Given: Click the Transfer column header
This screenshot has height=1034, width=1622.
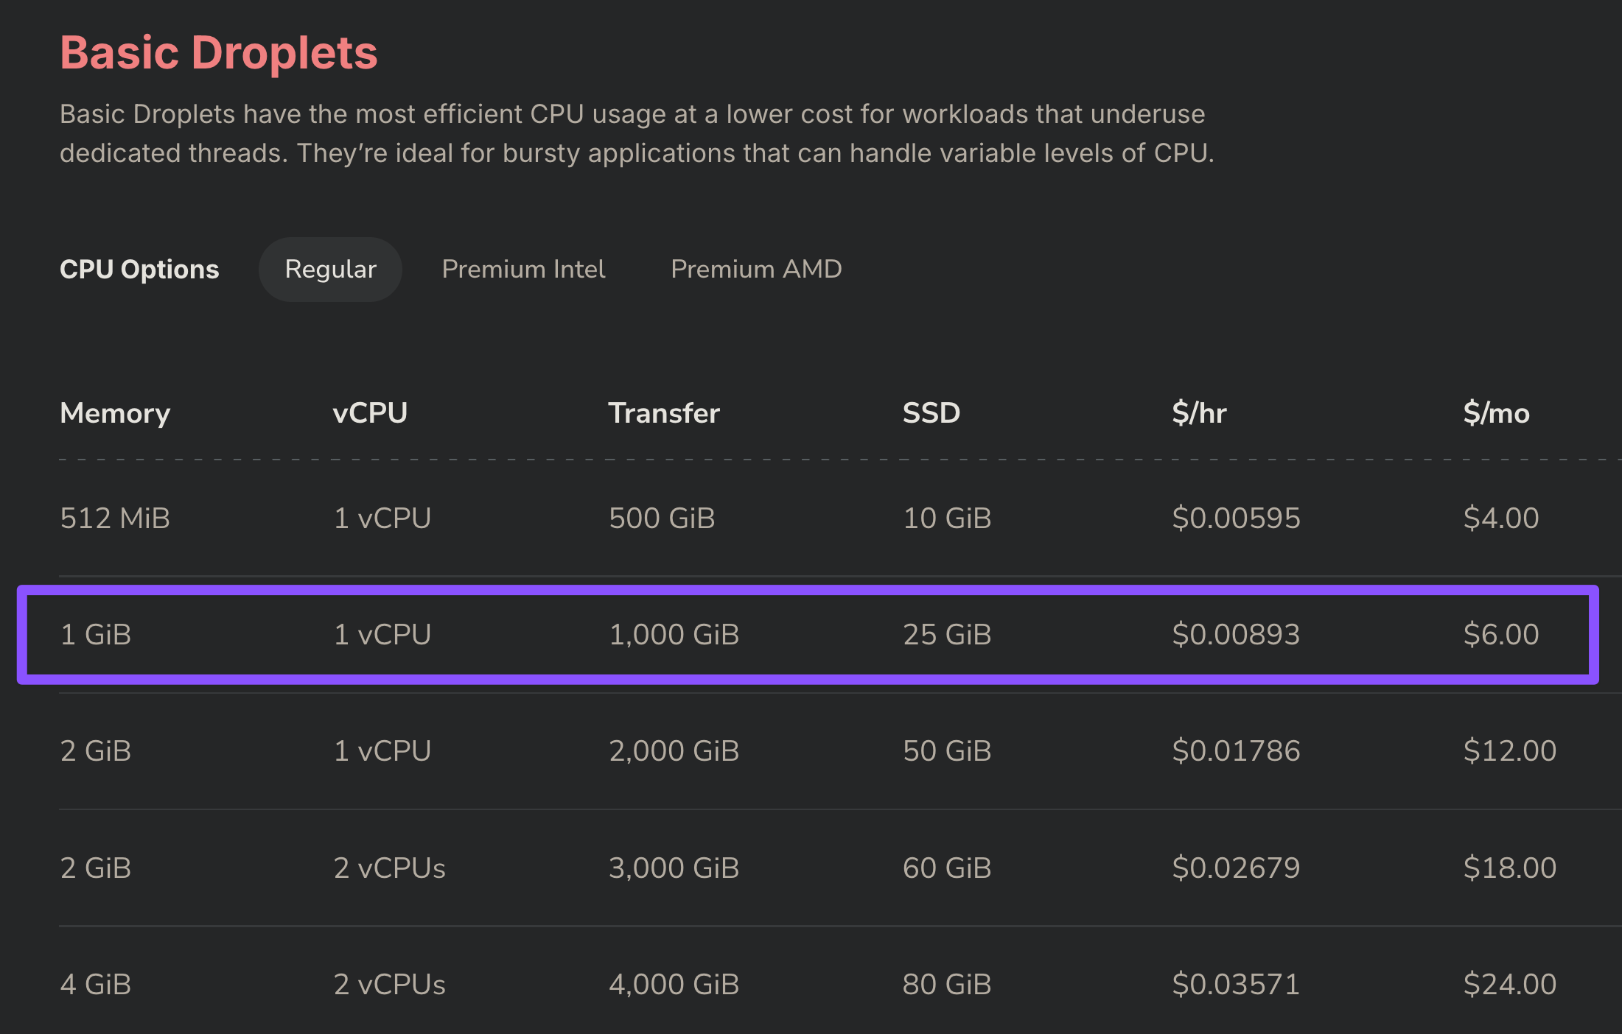Looking at the screenshot, I should (663, 413).
